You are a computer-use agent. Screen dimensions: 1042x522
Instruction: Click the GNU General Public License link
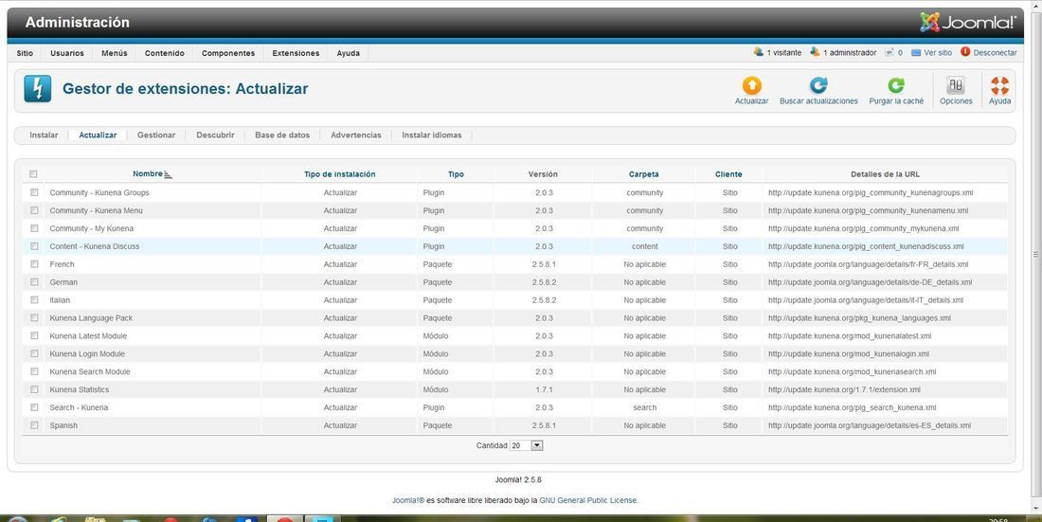coord(588,500)
